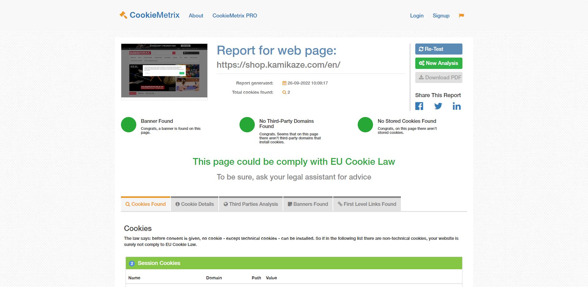
Task: Switch to the Cookie Details tab
Action: (x=194, y=204)
